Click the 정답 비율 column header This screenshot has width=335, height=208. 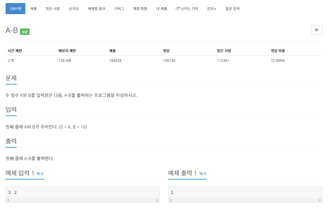[x=278, y=51]
